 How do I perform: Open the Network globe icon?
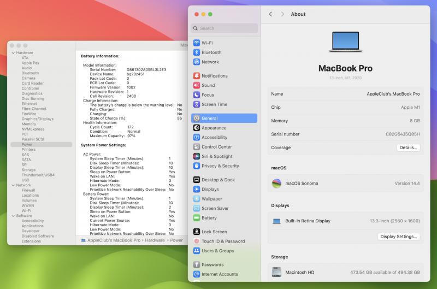[x=197, y=62]
